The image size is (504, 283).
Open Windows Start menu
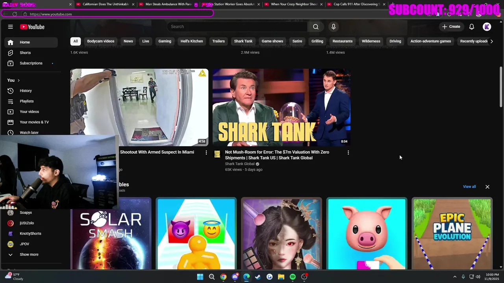(x=200, y=277)
